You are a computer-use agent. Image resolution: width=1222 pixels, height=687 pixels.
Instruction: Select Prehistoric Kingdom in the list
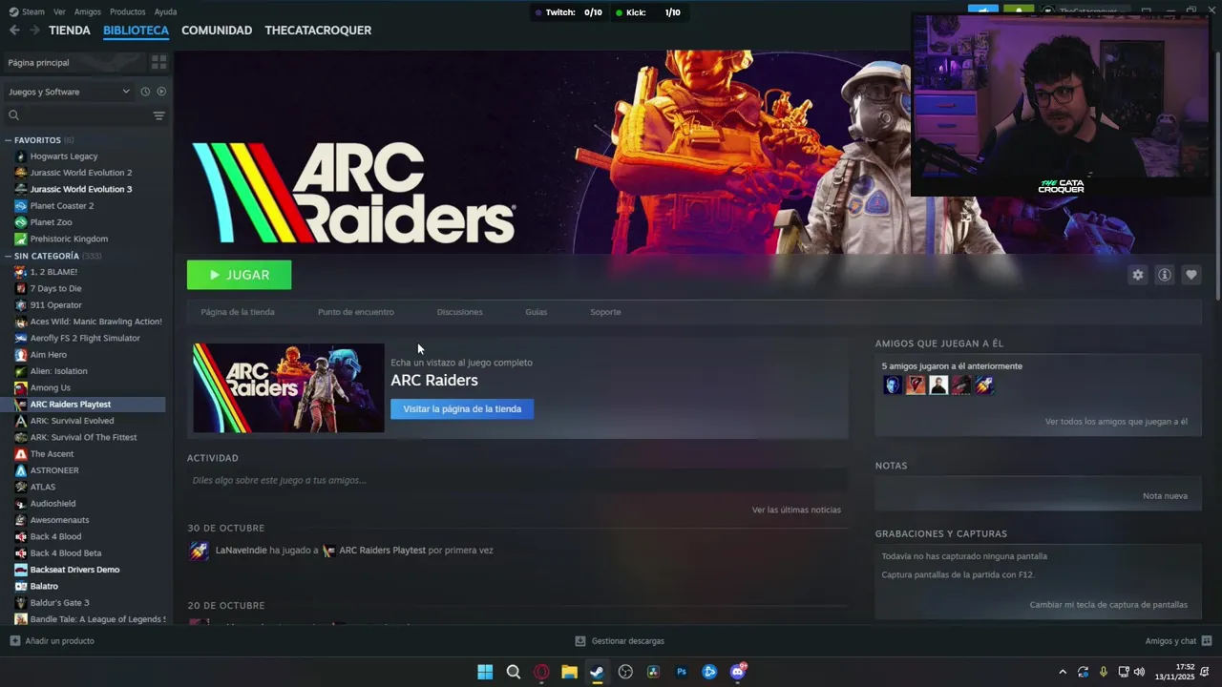click(x=69, y=239)
